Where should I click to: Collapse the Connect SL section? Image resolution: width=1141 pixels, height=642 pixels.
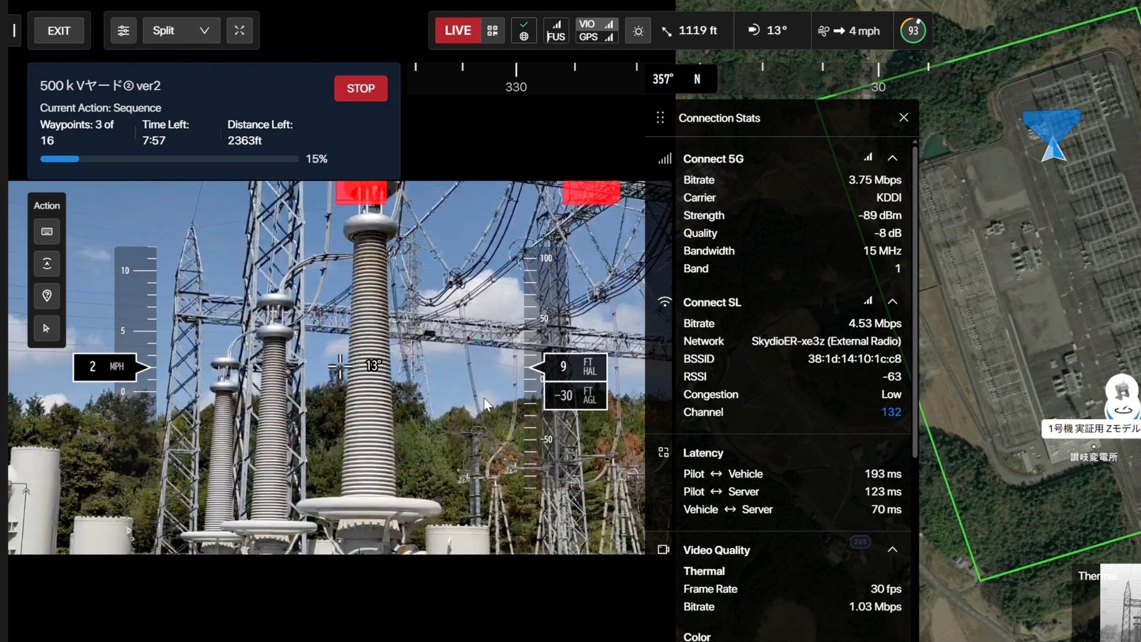[892, 301]
